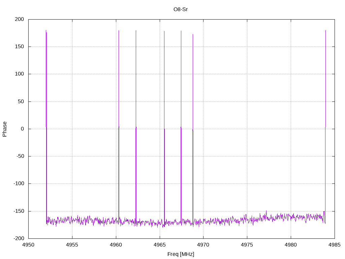This screenshot has height=259, width=345.
Task: Click the Freq [MHz] x-axis label
Action: [x=181, y=254]
